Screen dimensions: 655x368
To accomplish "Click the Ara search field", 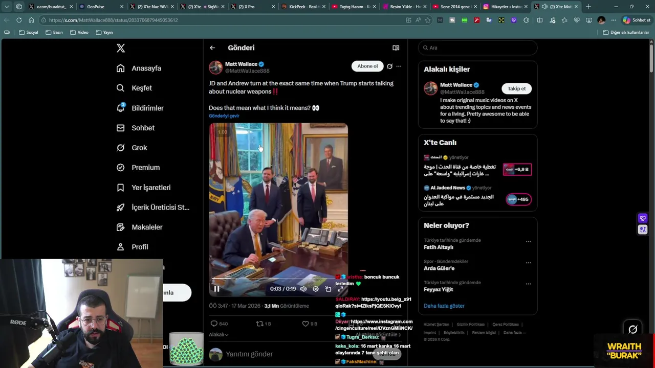I will click(x=478, y=48).
